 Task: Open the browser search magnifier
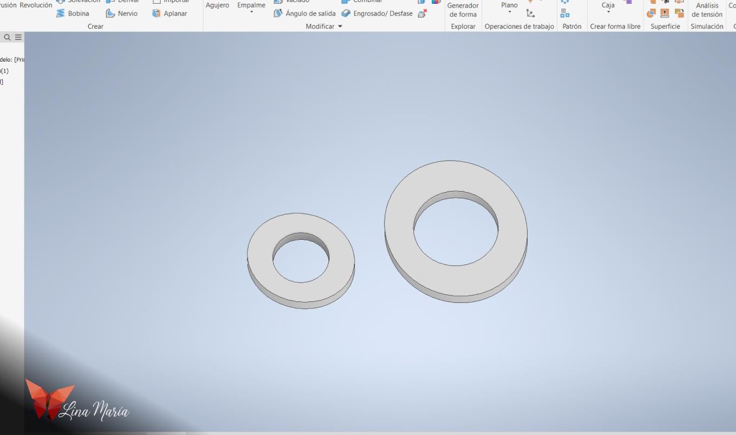coord(7,37)
